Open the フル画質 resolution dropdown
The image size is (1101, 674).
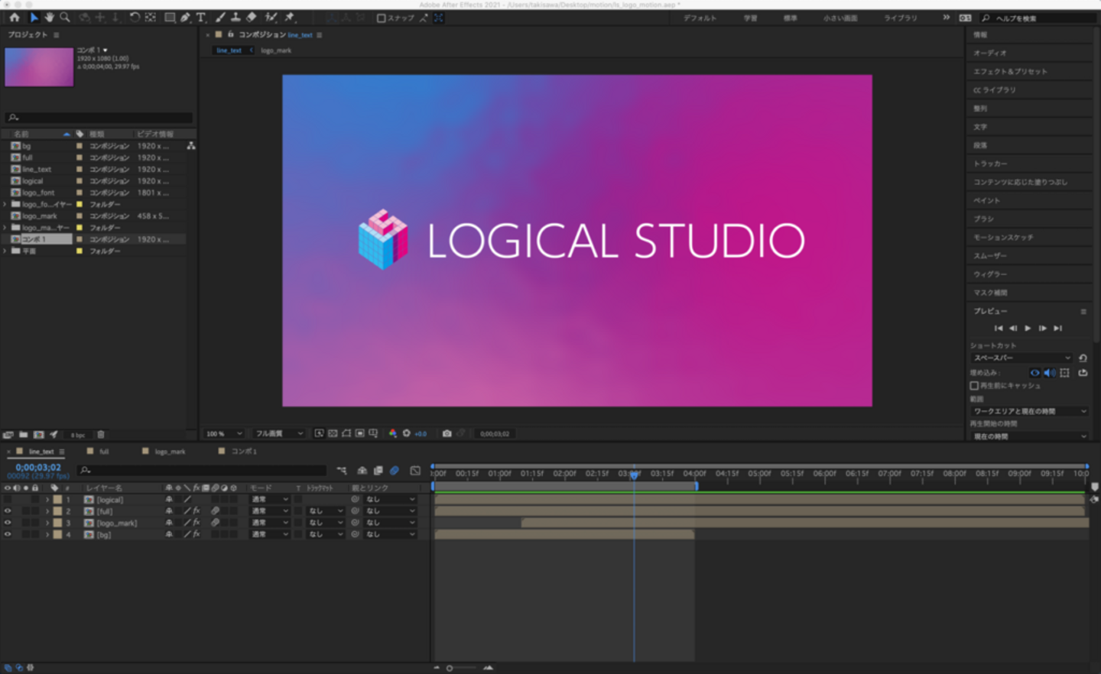point(278,433)
